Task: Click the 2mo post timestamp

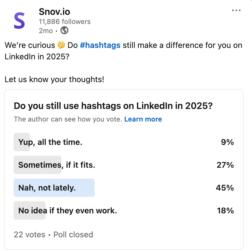Action: coord(46,31)
